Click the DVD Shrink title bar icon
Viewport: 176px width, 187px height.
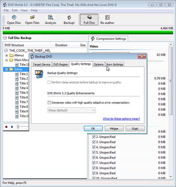coord(5,5)
